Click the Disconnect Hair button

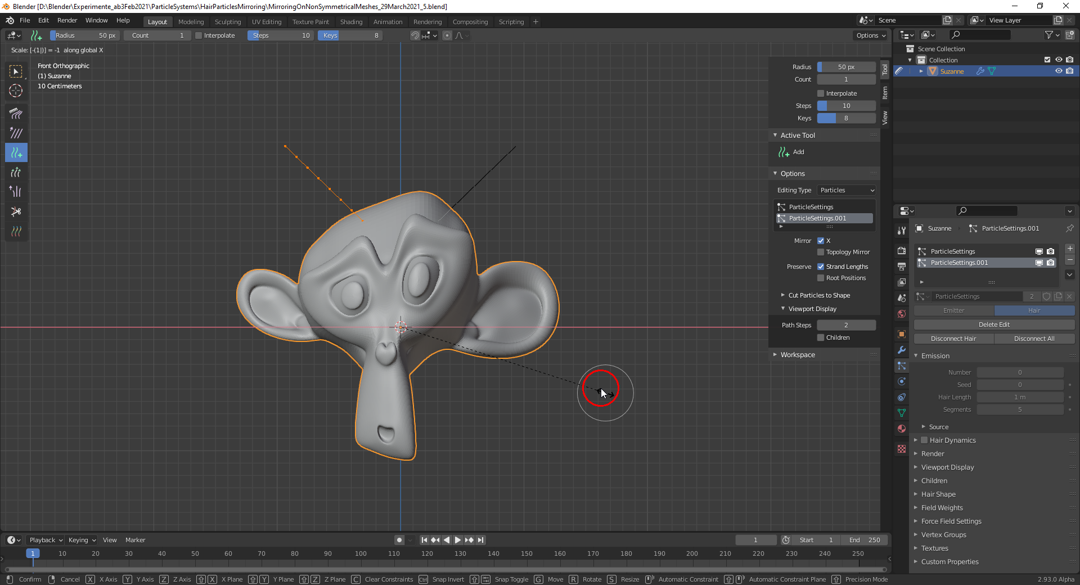(953, 339)
